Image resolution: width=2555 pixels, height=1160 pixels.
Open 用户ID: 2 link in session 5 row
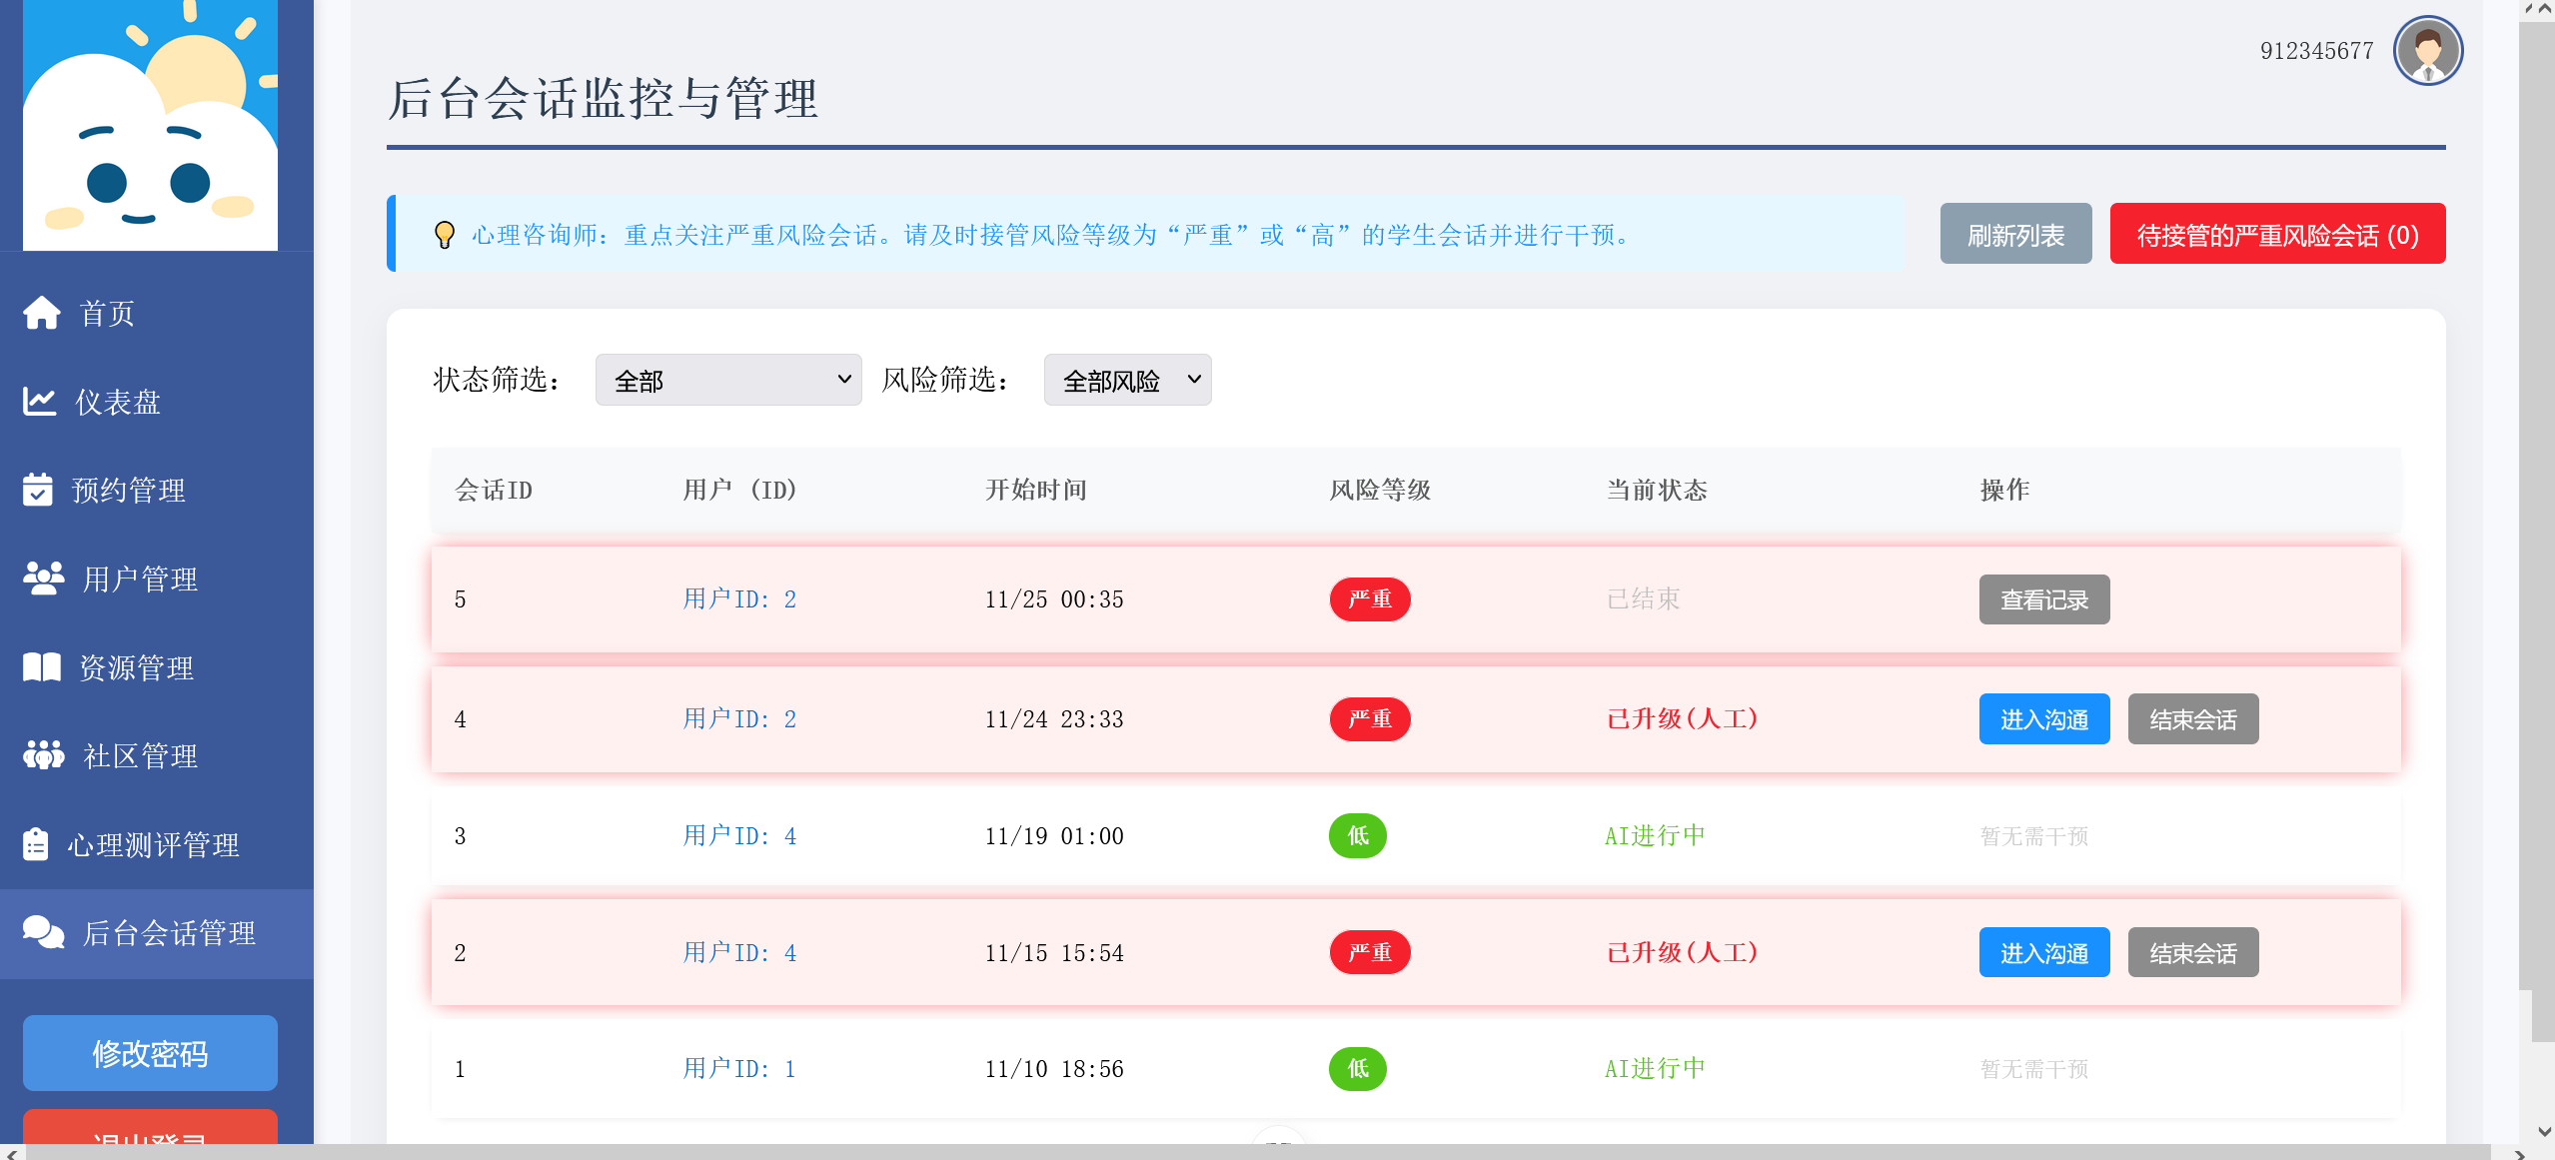click(x=739, y=599)
